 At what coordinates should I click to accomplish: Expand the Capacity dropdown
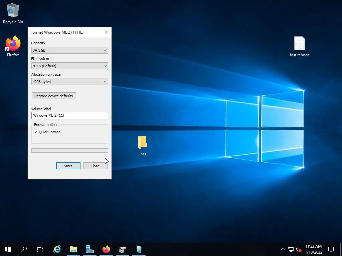click(70, 50)
